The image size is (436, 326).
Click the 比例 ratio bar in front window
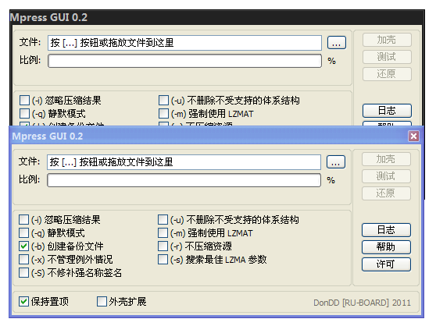184,180
